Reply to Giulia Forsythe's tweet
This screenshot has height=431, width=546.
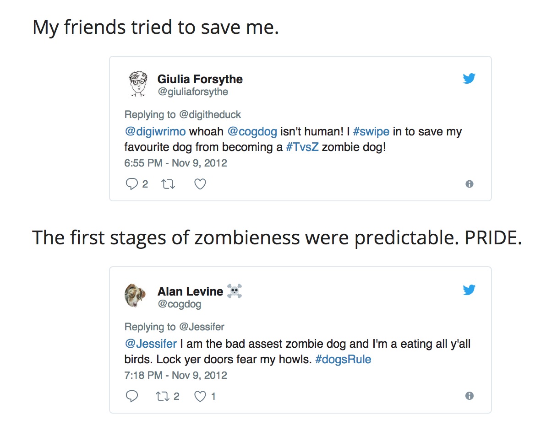pos(132,184)
